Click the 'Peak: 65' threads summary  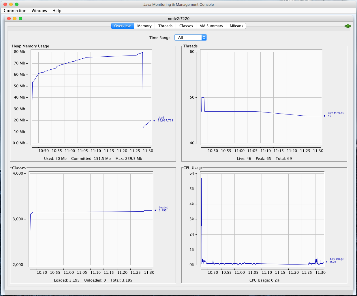263,159
